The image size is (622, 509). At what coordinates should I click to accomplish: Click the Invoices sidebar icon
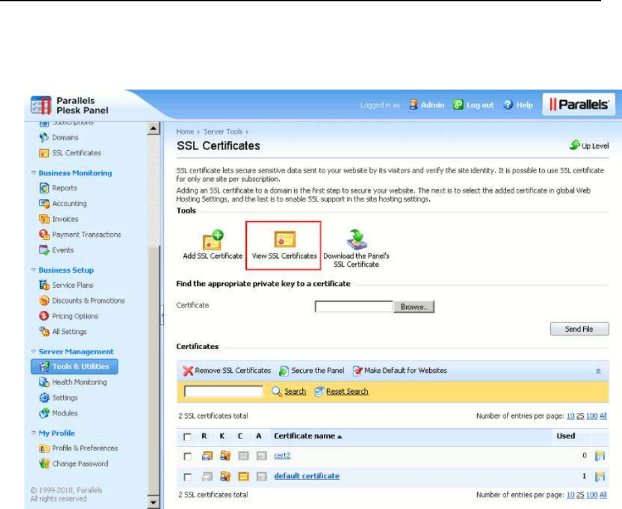(x=44, y=219)
